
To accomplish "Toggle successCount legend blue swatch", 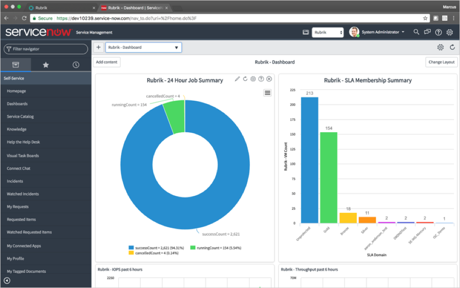I will [x=131, y=248].
